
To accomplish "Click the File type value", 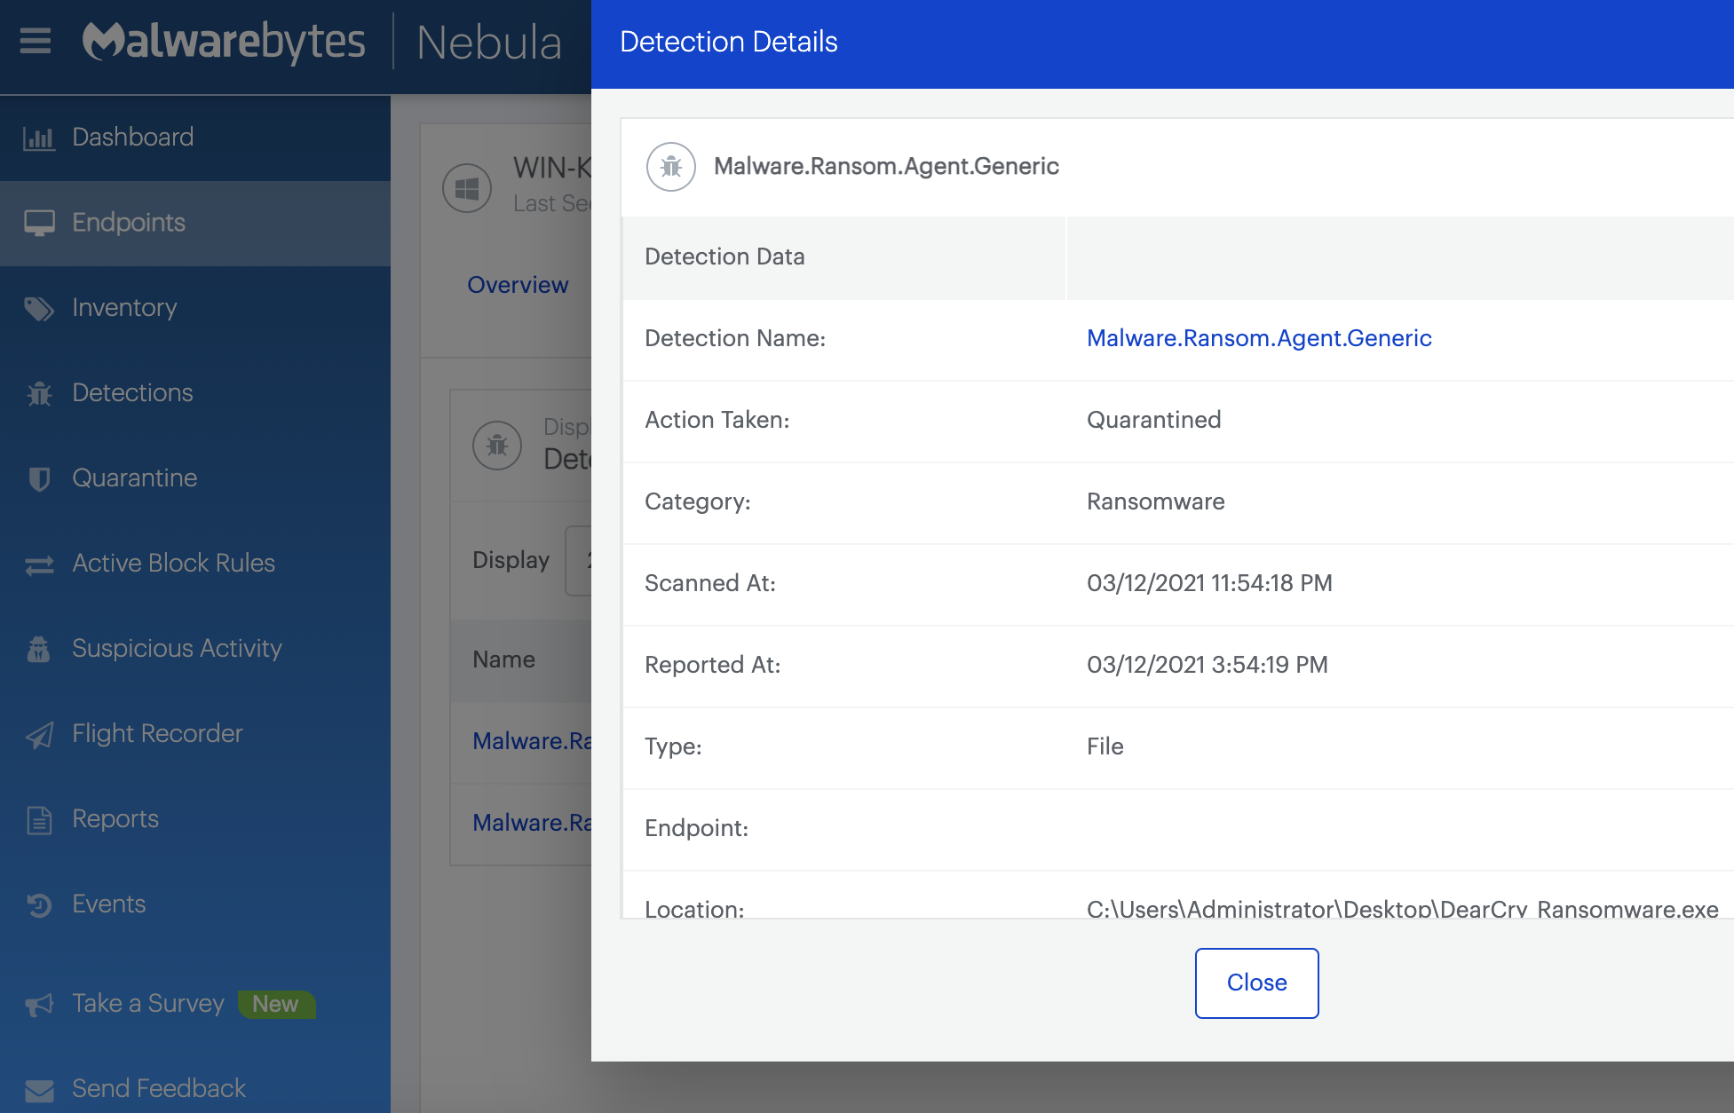I will [1105, 746].
